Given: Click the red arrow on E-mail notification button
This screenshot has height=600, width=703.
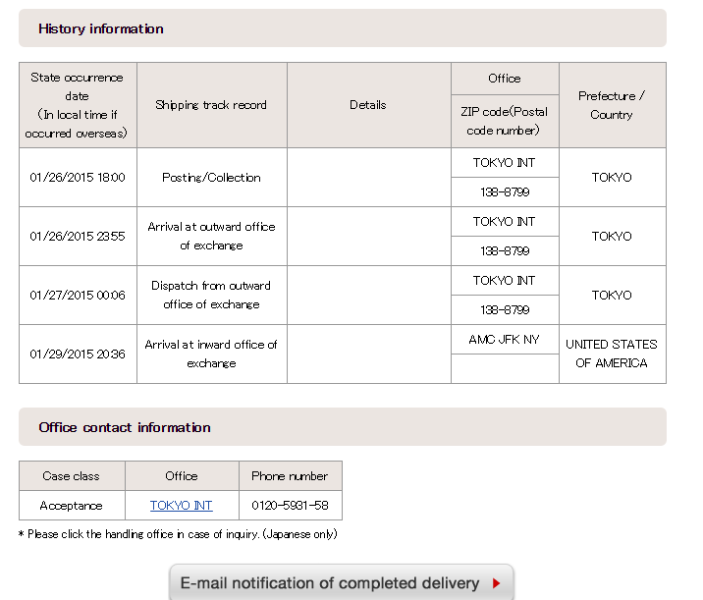Looking at the screenshot, I should (496, 583).
